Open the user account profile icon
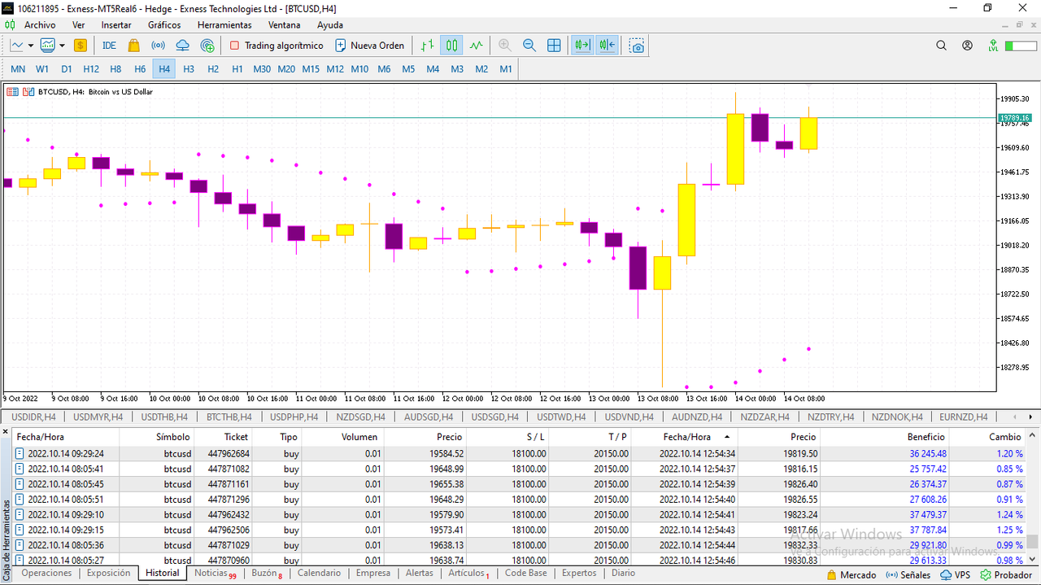Image resolution: width=1041 pixels, height=585 pixels. pos(967,46)
